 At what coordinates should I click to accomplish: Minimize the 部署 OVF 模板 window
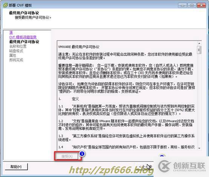coord(183,5)
